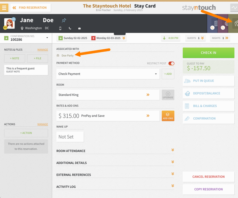Open Deposit/Balance screen
The image size is (238, 198).
[x=209, y=93]
